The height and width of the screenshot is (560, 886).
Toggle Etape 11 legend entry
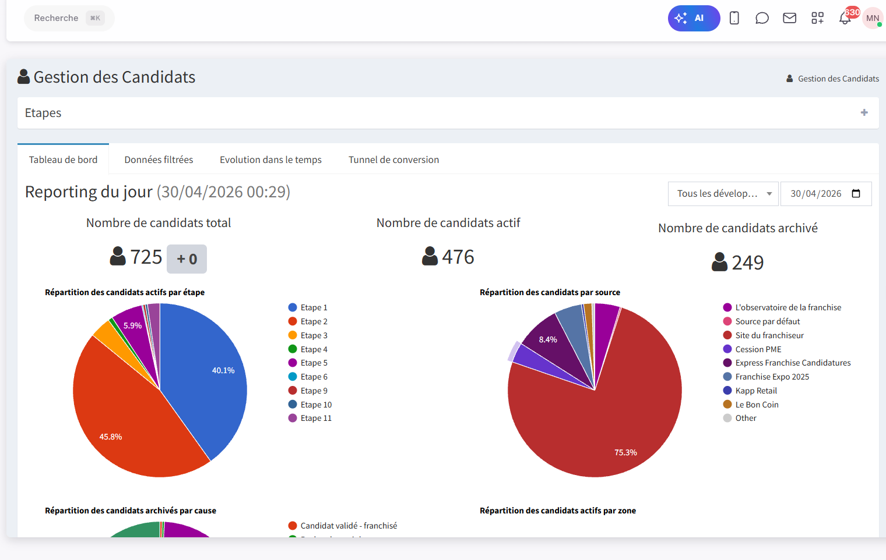[x=310, y=418]
